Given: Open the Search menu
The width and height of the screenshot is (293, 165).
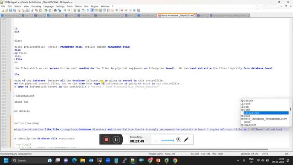Looking at the screenshot, I should (18, 6).
